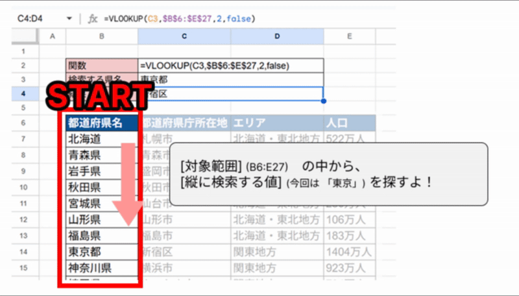Click the 1404万人 population cell

coord(349,251)
